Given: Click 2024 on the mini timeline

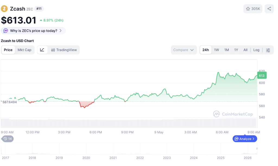Looking at the screenshot, I should click(194, 158).
